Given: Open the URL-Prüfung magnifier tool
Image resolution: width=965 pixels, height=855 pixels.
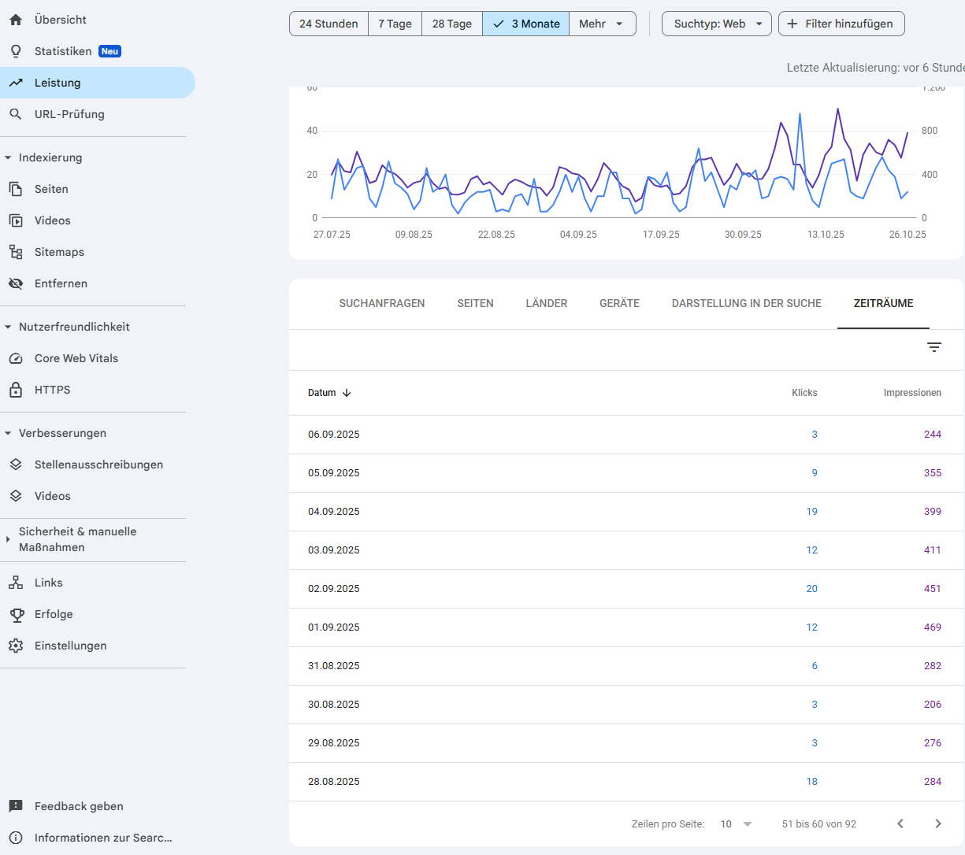Looking at the screenshot, I should pyautogui.click(x=68, y=114).
